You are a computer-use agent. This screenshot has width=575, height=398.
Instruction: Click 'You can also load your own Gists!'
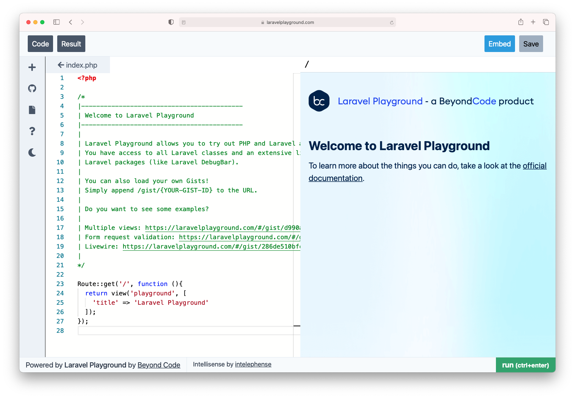[147, 181]
